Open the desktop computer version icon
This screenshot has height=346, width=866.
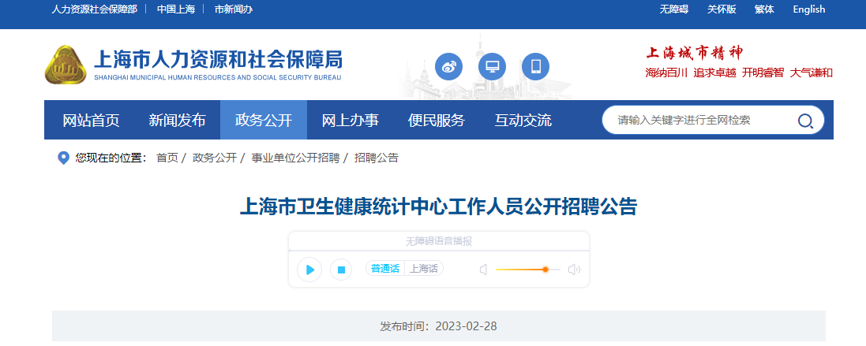[x=492, y=67]
